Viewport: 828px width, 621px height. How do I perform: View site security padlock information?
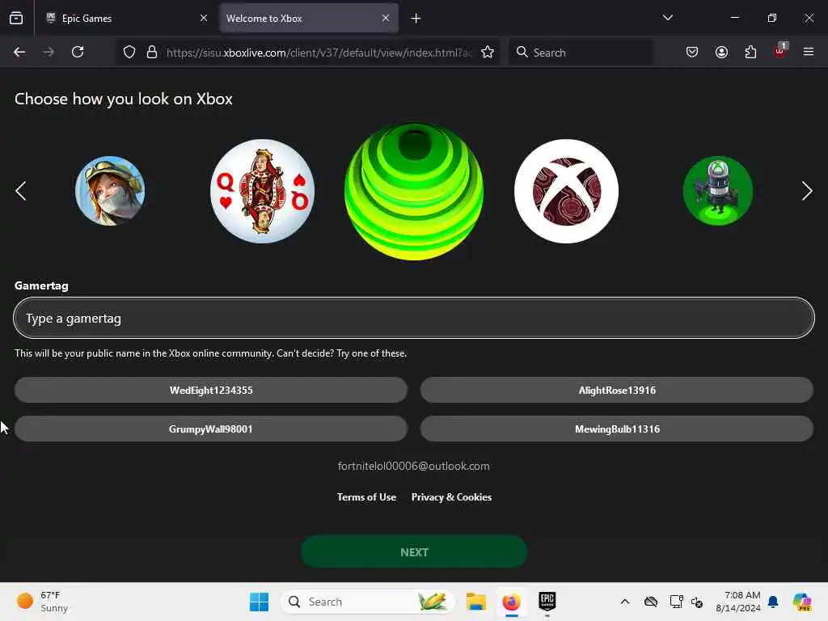pyautogui.click(x=152, y=52)
